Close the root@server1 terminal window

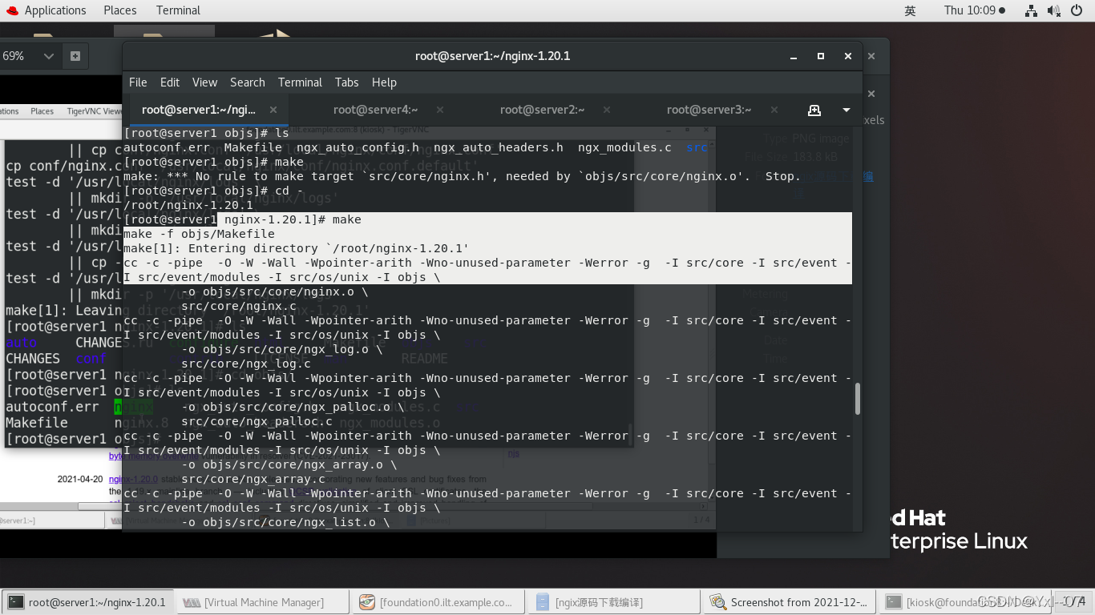point(848,56)
